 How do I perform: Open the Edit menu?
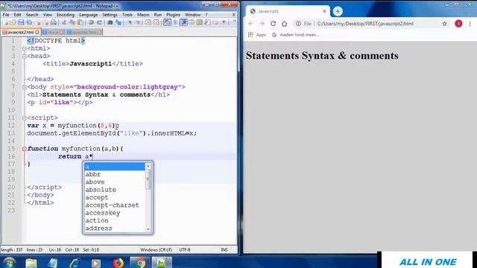click(17, 15)
